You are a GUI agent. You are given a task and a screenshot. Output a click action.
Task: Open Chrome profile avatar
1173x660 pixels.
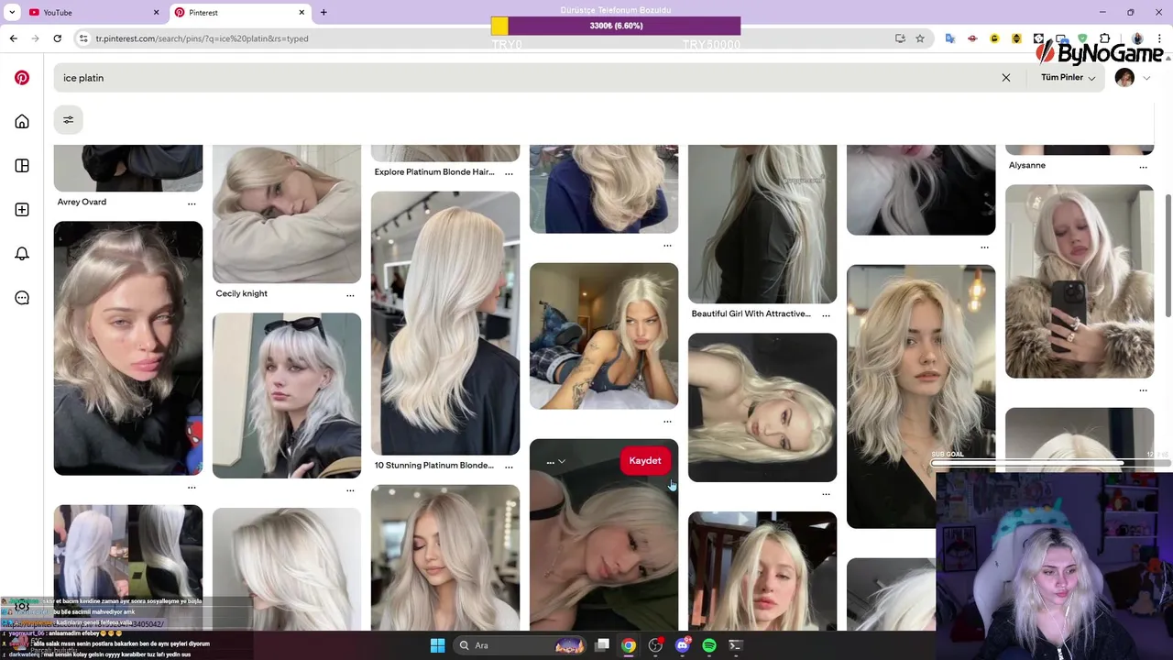click(x=1137, y=38)
